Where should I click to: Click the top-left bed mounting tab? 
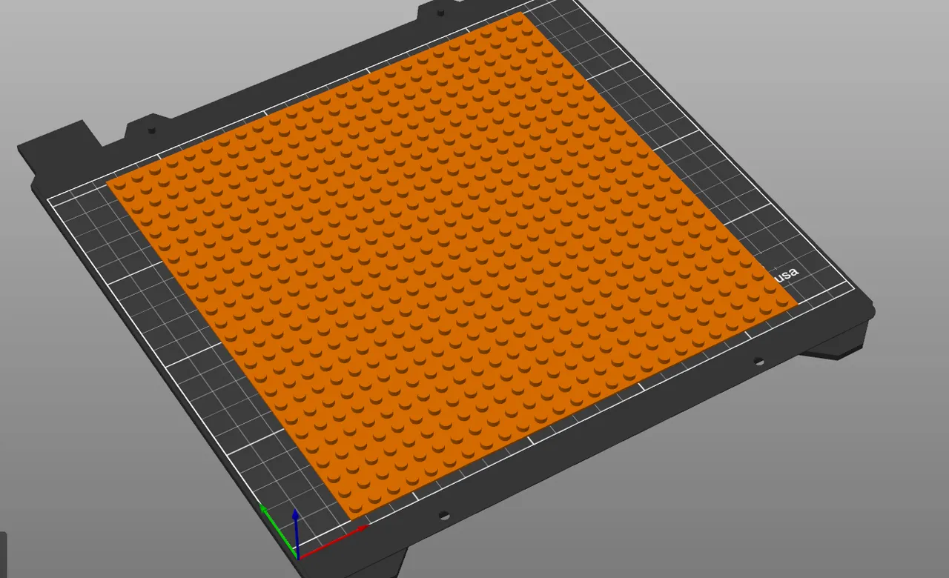point(148,126)
